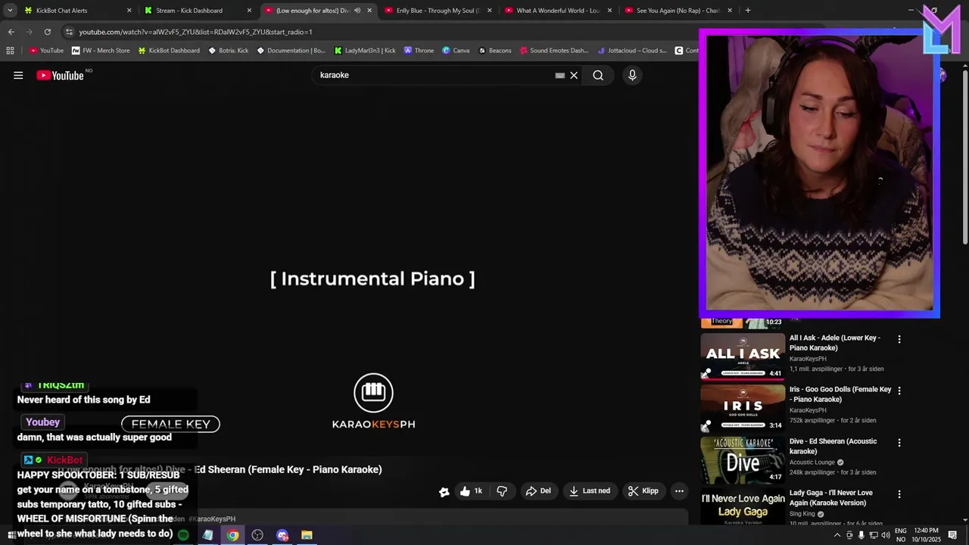Mute the audio-playing Dive tab speaker icon
The height and width of the screenshot is (545, 969).
(x=357, y=11)
